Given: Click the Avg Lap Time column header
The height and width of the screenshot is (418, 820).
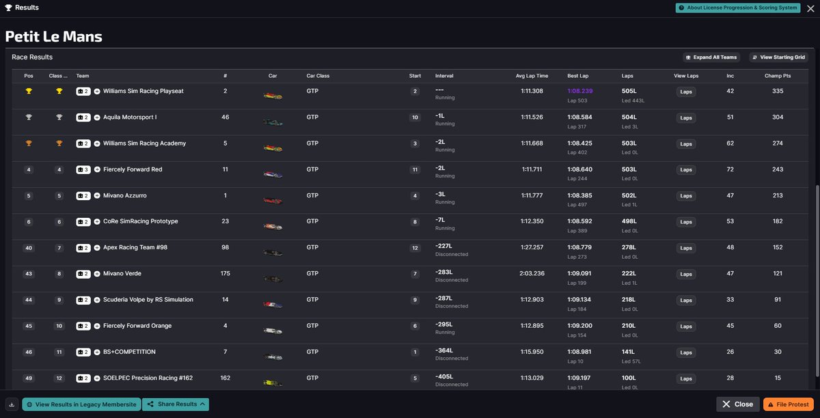Looking at the screenshot, I should tap(532, 76).
